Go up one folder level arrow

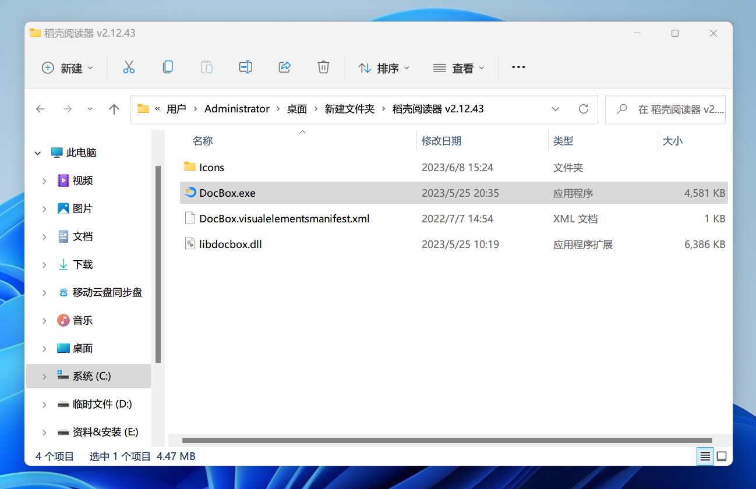click(x=114, y=109)
